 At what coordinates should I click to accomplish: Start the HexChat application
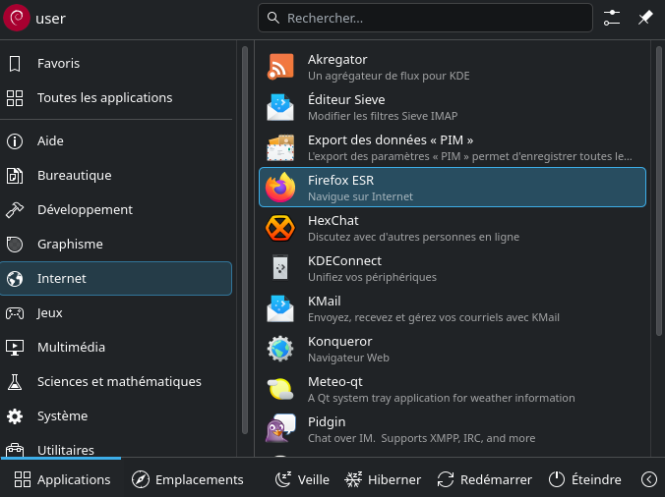click(452, 228)
